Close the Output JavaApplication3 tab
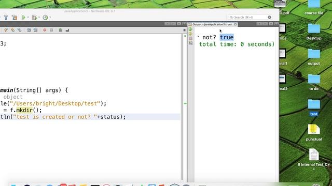The height and width of the screenshot is (186, 332). [235, 24]
